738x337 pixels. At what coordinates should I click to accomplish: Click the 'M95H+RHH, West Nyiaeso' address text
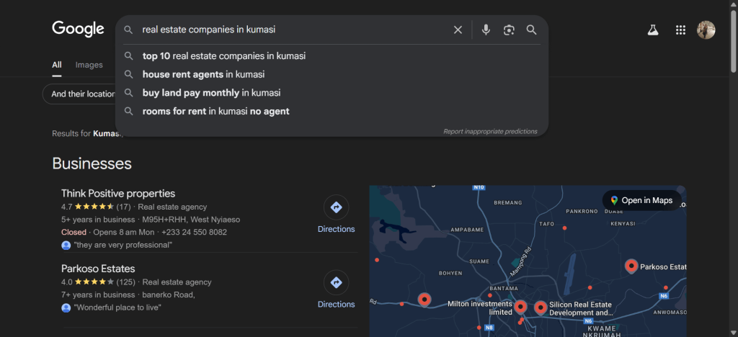[x=191, y=220]
